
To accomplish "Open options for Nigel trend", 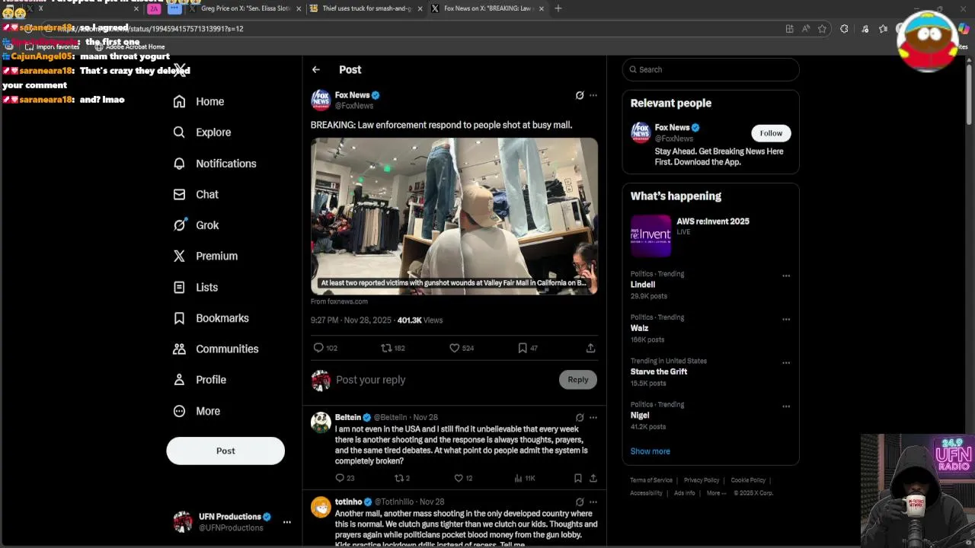I will pyautogui.click(x=786, y=406).
